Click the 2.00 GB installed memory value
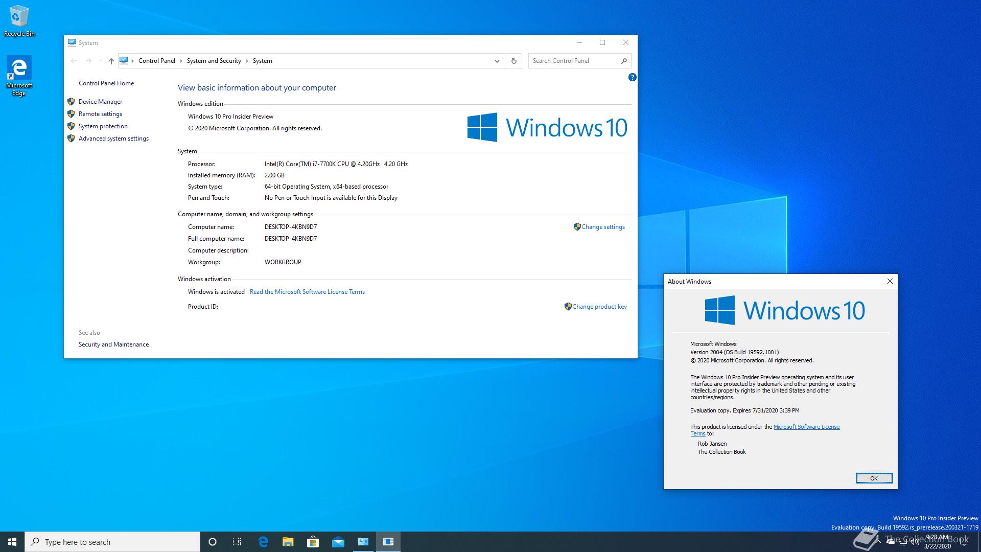Image resolution: width=981 pixels, height=552 pixels. (x=274, y=175)
